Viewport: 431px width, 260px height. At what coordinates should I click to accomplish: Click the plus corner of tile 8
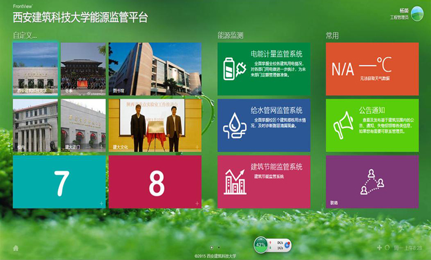(197, 203)
